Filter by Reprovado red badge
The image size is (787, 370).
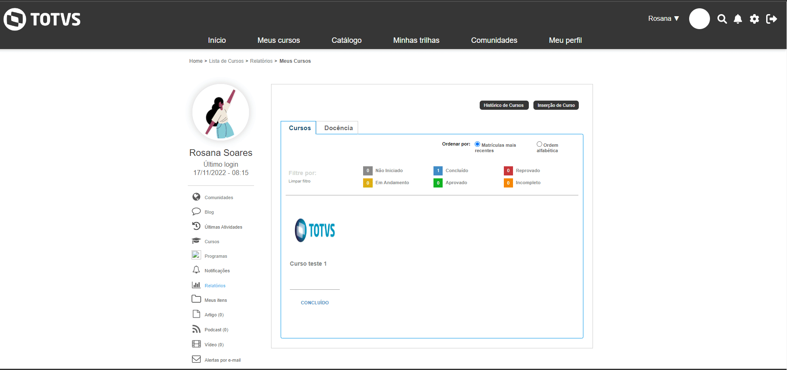pos(508,170)
